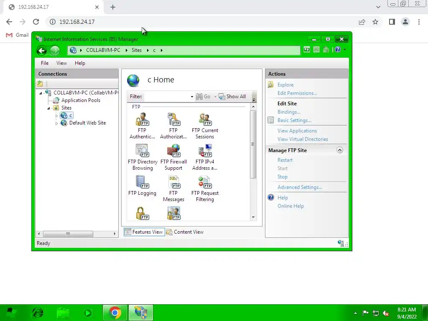
Task: Switch to Features View tab
Action: pyautogui.click(x=144, y=232)
